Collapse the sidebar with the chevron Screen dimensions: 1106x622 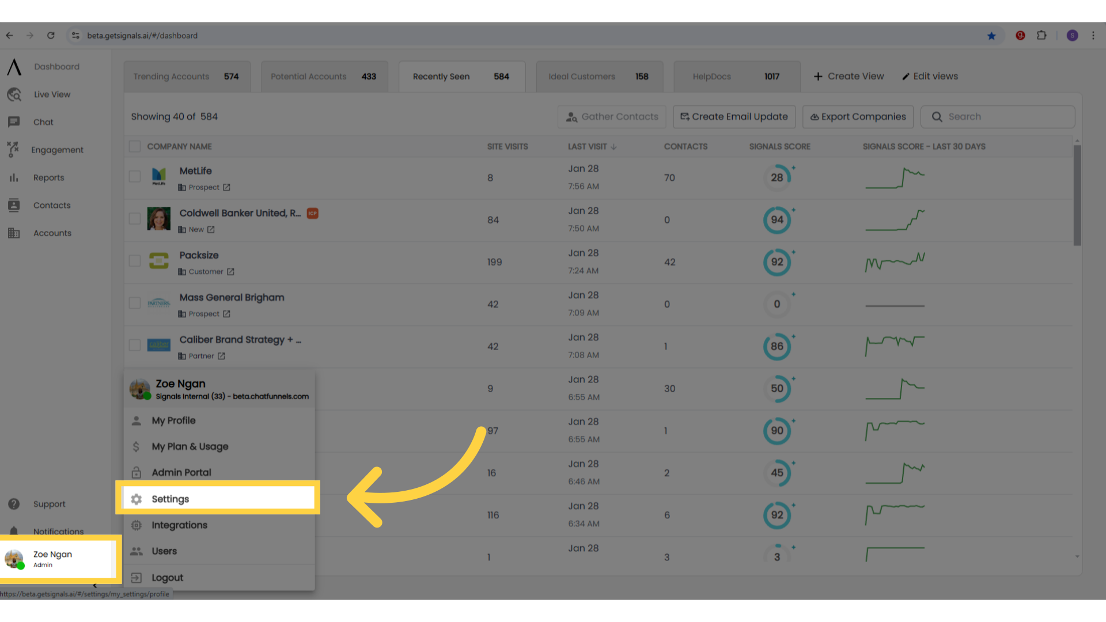[x=94, y=586]
